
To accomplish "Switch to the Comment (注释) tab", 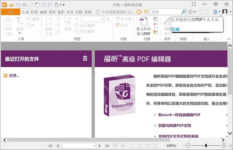I will click(x=34, y=12).
